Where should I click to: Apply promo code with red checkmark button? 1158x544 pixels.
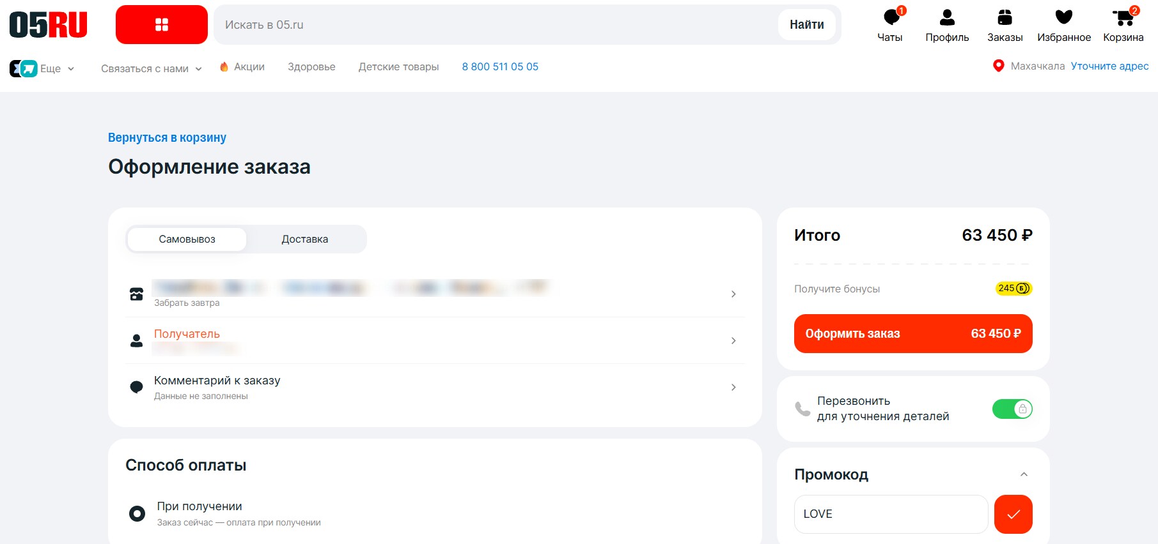point(1013,514)
